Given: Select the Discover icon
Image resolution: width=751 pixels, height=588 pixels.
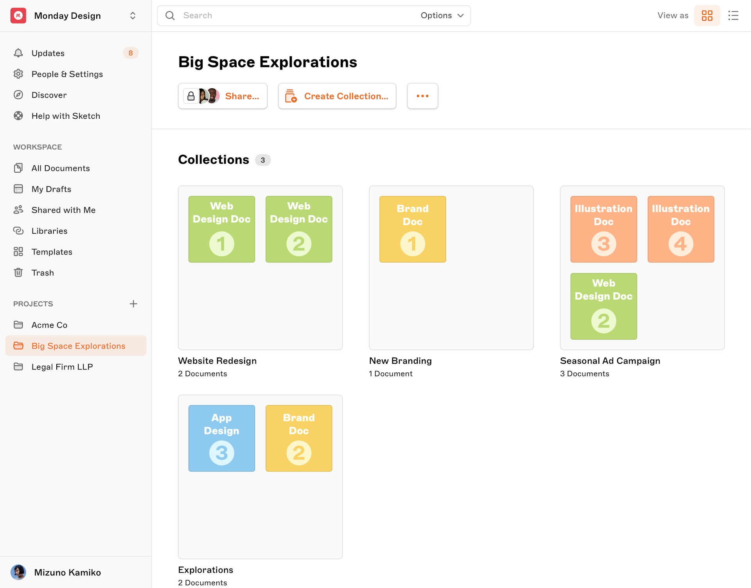Looking at the screenshot, I should (18, 95).
